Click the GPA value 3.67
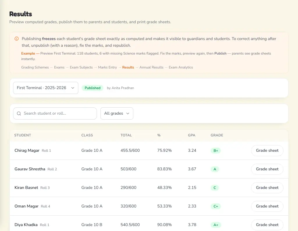298x231 pixels. click(192, 169)
